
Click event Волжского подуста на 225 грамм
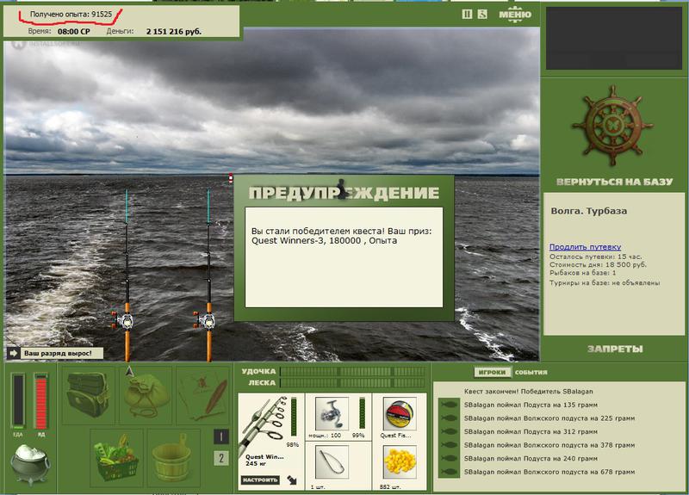click(x=549, y=418)
